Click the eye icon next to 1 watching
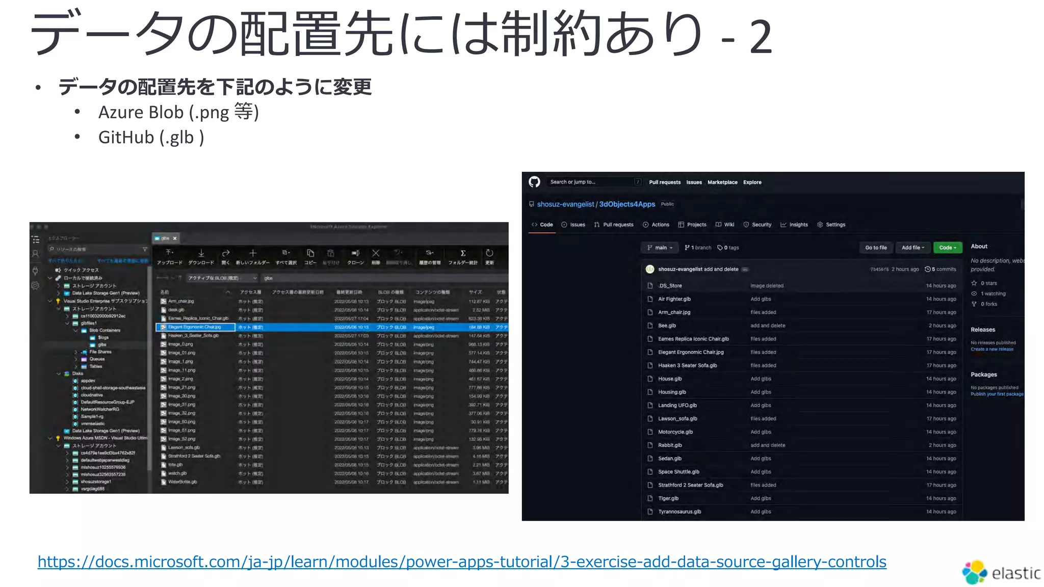 tap(974, 293)
